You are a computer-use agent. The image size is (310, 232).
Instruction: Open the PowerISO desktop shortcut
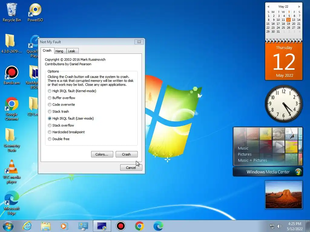35,12
